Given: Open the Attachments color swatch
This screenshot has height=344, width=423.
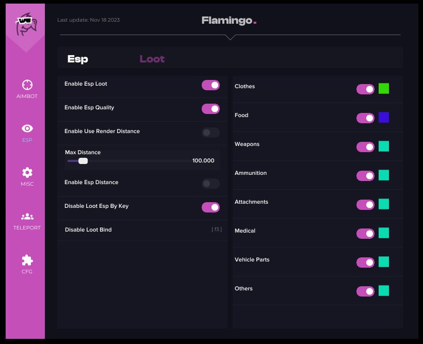Looking at the screenshot, I should (x=384, y=204).
